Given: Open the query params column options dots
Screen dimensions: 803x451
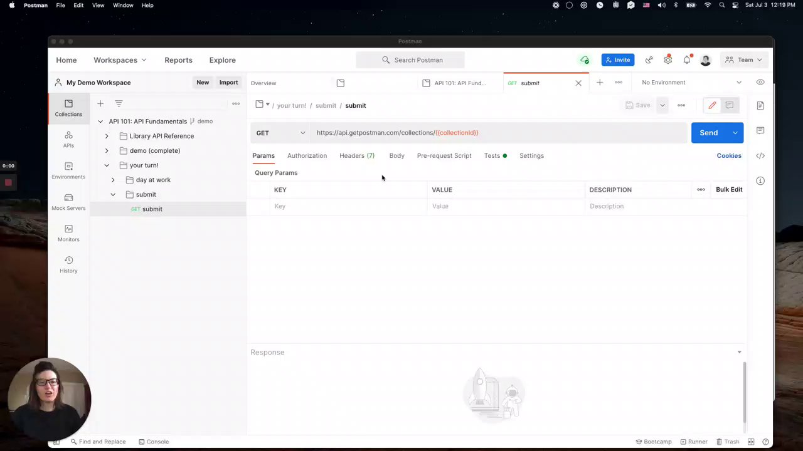Looking at the screenshot, I should pyautogui.click(x=701, y=190).
